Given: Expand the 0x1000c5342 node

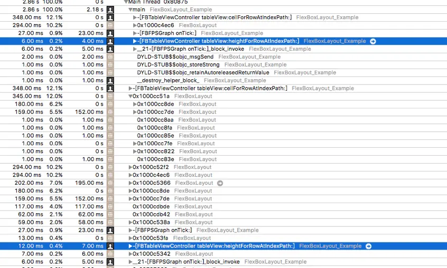Looking at the screenshot, I should tap(131, 254).
